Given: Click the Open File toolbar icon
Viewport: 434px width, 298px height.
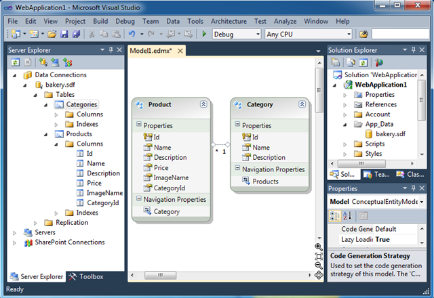Looking at the screenshot, I should [52, 34].
